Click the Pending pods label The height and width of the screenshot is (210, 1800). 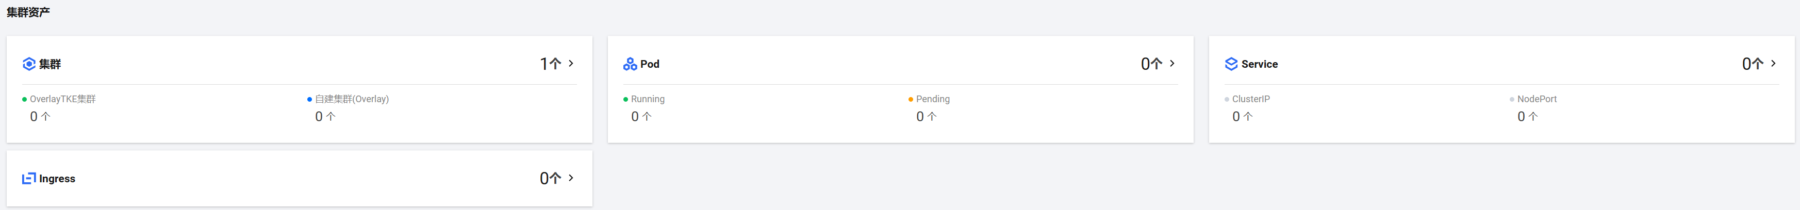tap(933, 100)
